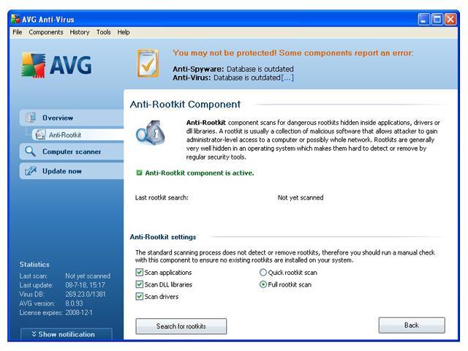Go to the Overview section
This screenshot has width=468, height=351.
pyautogui.click(x=72, y=118)
